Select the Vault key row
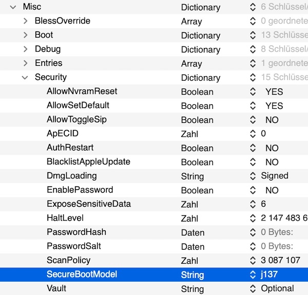Screen dimensions: 308x295 point(55,288)
